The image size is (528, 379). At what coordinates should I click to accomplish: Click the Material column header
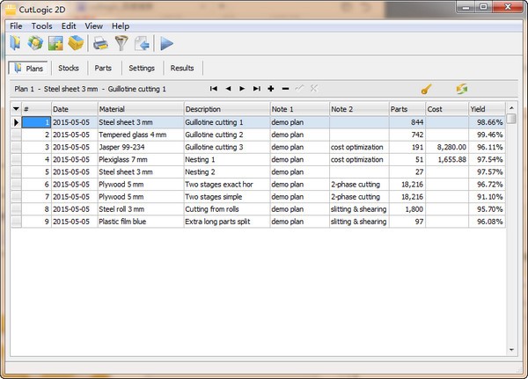pos(139,109)
